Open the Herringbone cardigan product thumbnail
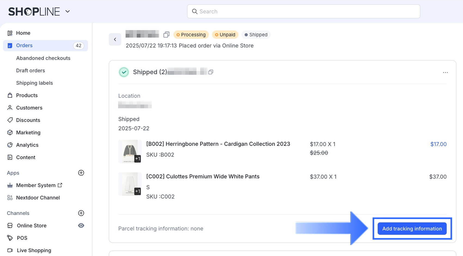Image resolution: width=463 pixels, height=256 pixels. tap(130, 151)
